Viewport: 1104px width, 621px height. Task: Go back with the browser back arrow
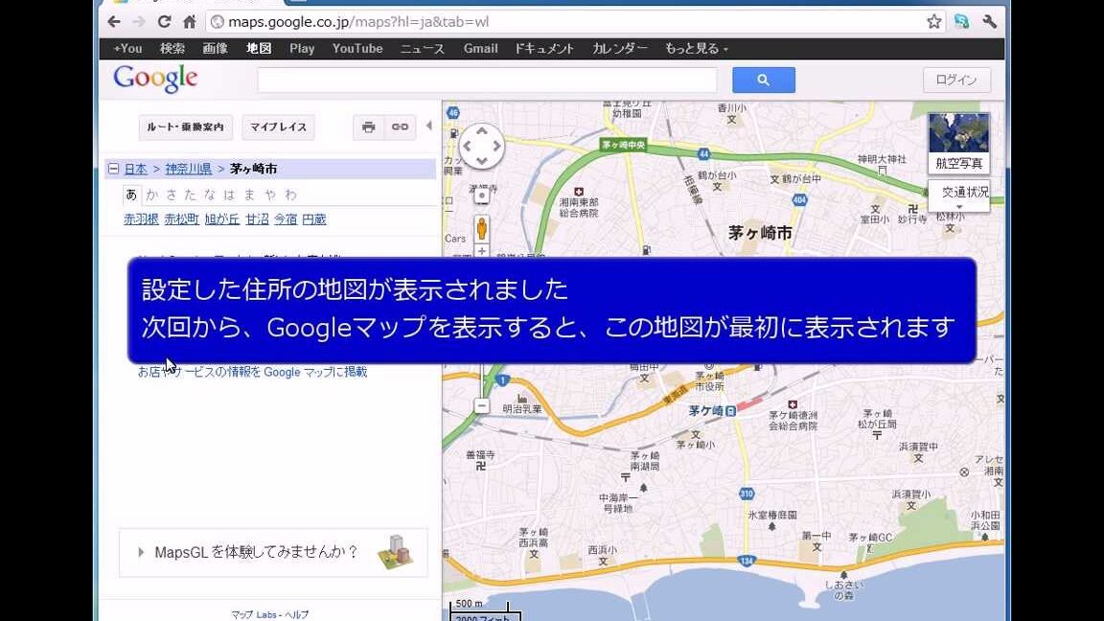pyautogui.click(x=114, y=22)
